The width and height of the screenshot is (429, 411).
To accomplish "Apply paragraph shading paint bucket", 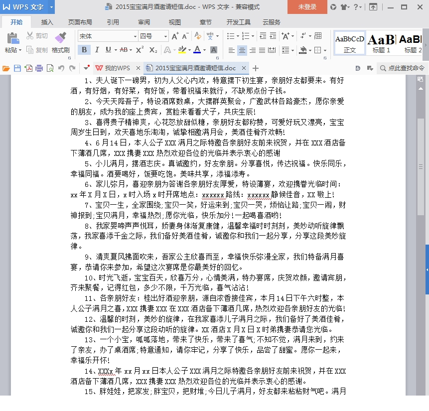I will pyautogui.click(x=303, y=50).
